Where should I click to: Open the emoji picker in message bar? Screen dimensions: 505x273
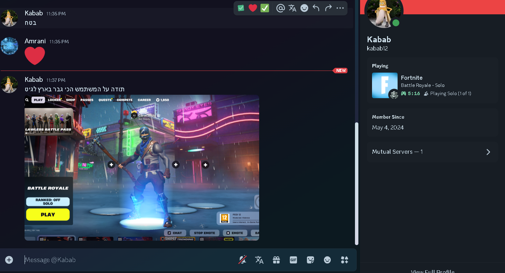coord(327,260)
